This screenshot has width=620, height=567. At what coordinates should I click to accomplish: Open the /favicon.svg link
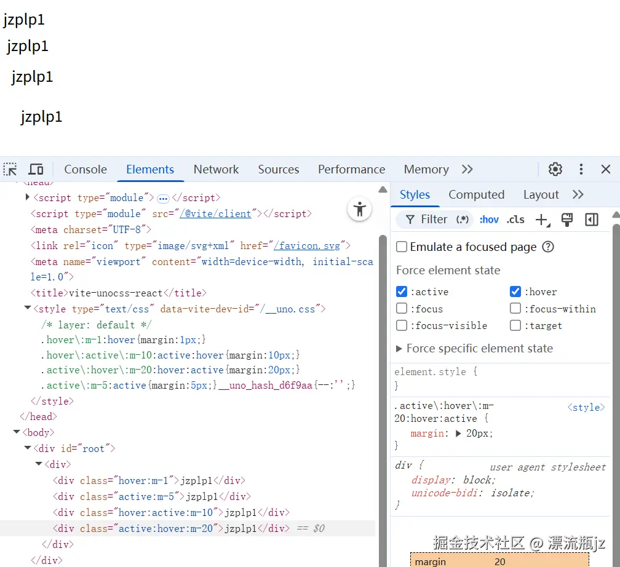(x=308, y=245)
